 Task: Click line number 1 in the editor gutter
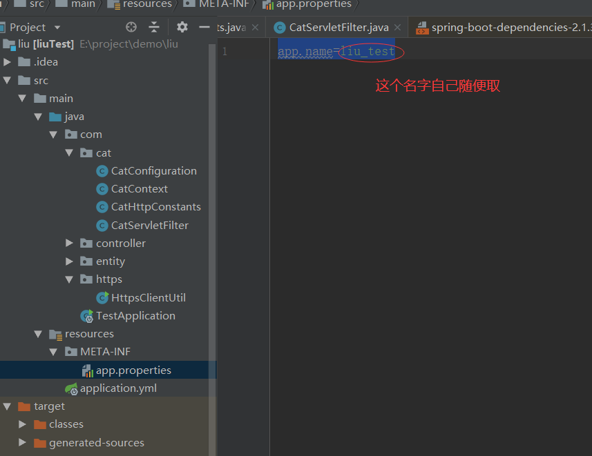pos(225,51)
